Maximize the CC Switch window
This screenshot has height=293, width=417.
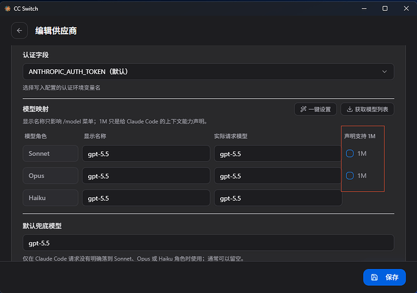(385, 8)
